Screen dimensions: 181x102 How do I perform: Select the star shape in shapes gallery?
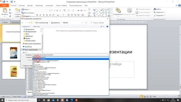pyautogui.click(x=109, y=16)
